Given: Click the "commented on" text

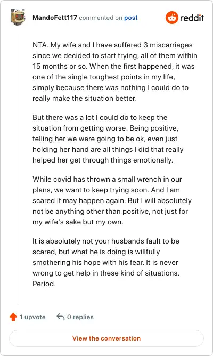Looking at the screenshot, I should [101, 18].
